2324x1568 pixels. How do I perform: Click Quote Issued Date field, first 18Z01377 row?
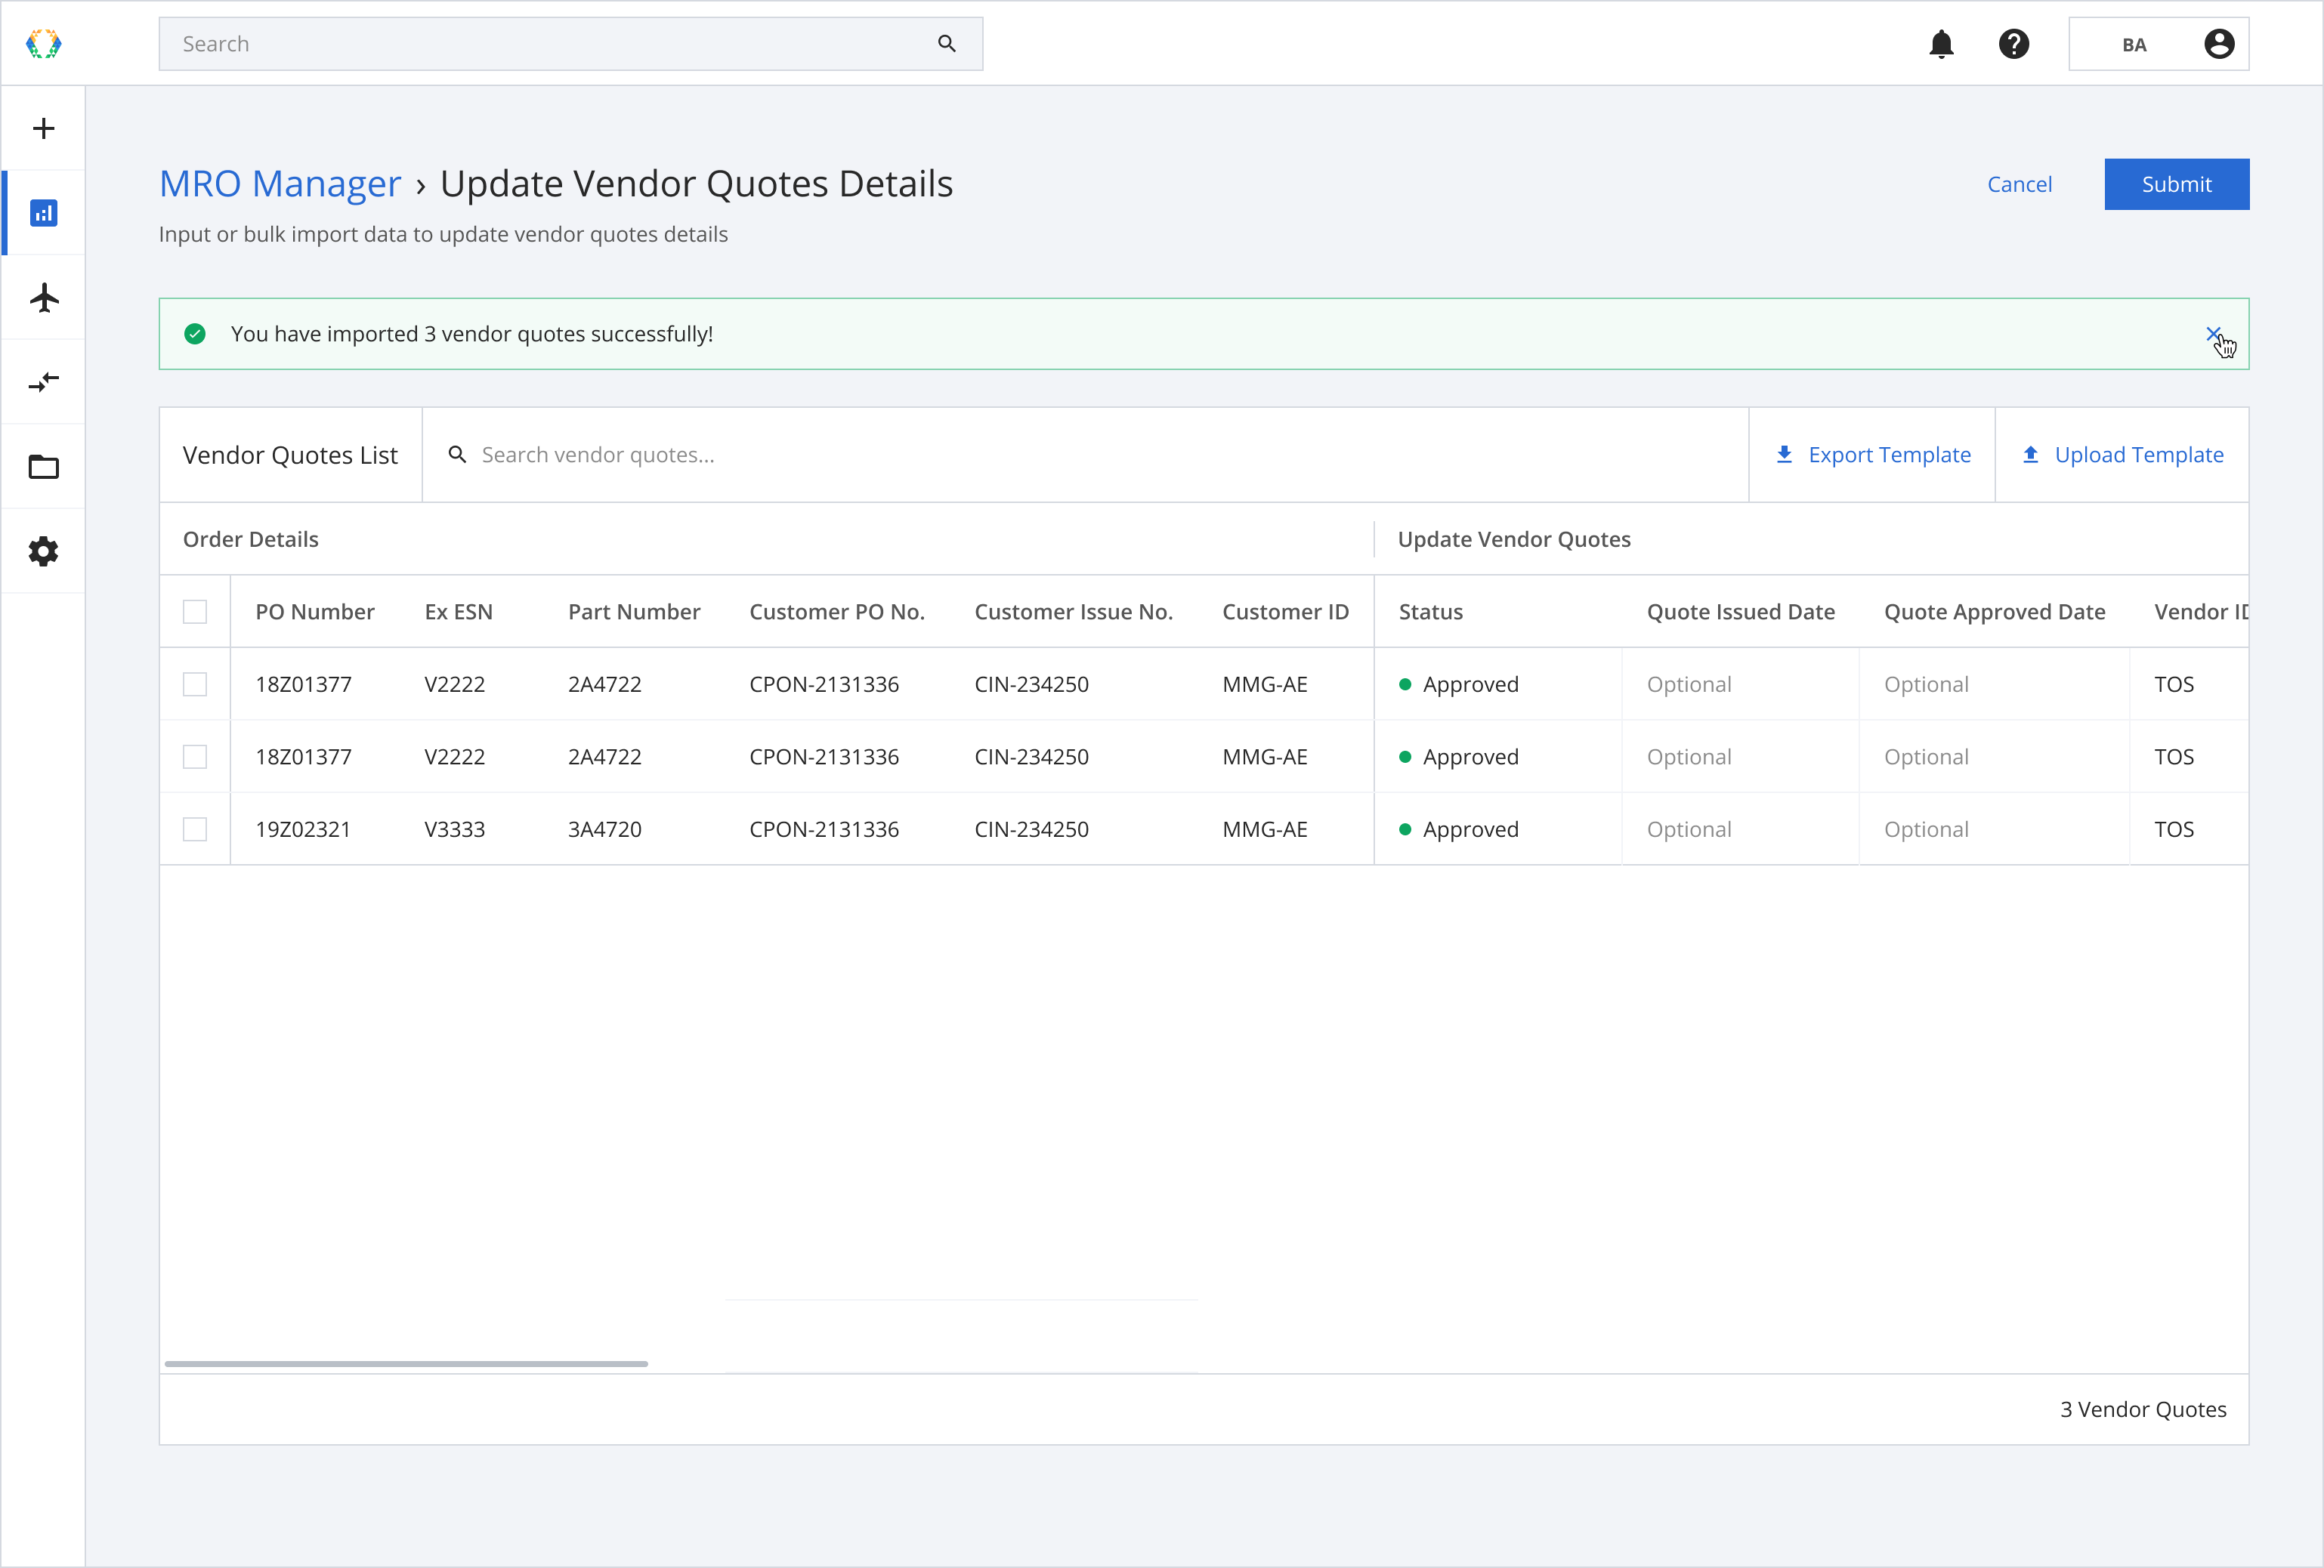1739,684
